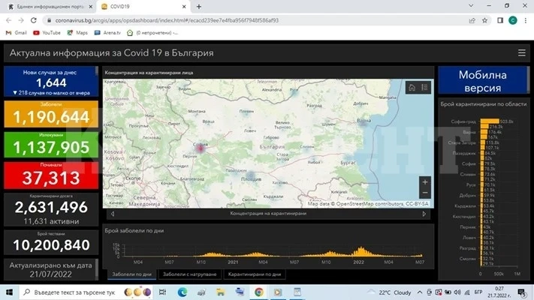Viewport: 534px width, 300px height.
Task: Click the Карантинирани досега 2,631,496 indicator
Action: point(51,209)
